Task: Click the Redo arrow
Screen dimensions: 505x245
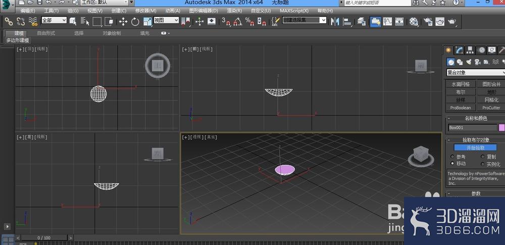Action: click(x=62, y=3)
